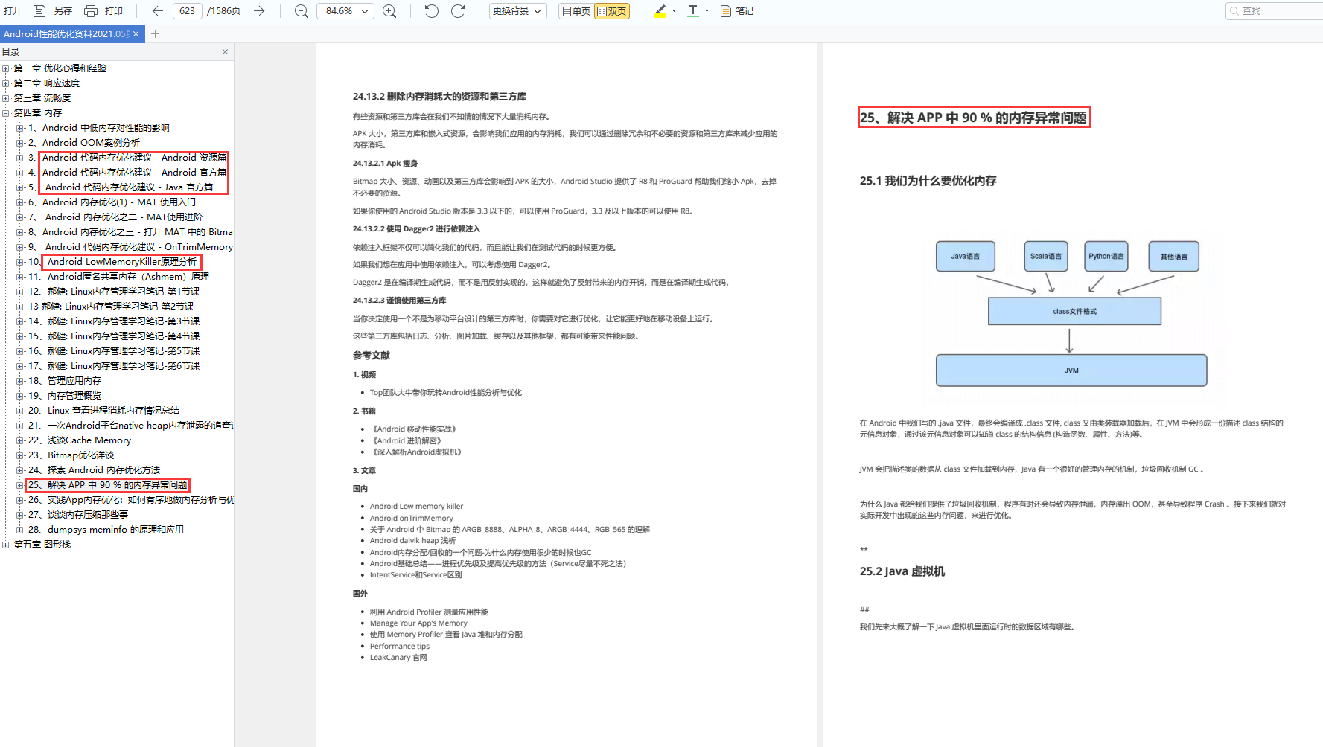This screenshot has height=747, width=1323.
Task: Go to the next page with the right arrow
Action: click(x=259, y=11)
